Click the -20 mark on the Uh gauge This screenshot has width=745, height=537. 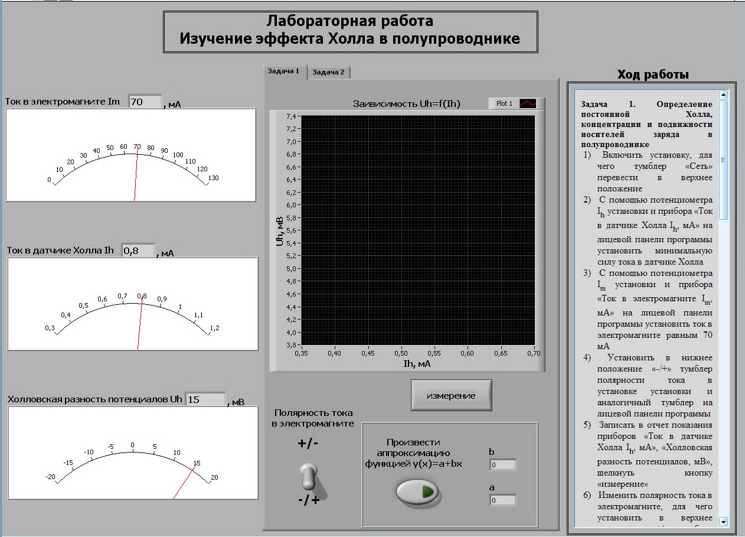50,476
